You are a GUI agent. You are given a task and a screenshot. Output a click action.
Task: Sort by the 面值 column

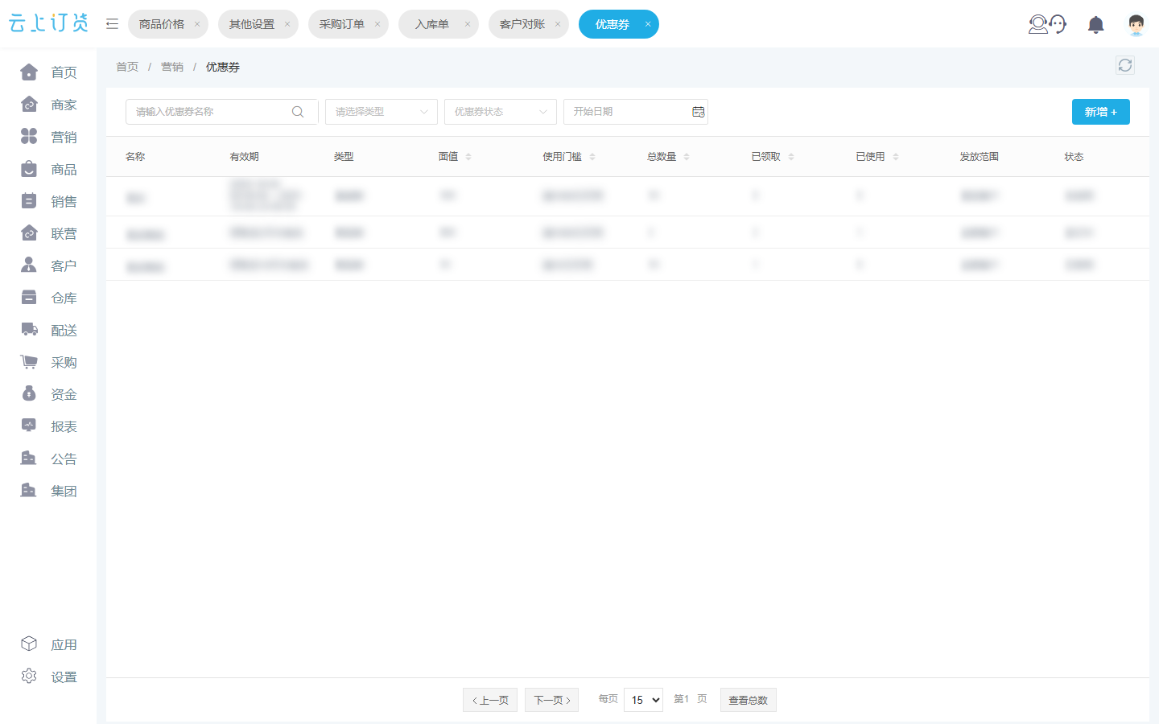pos(468,157)
